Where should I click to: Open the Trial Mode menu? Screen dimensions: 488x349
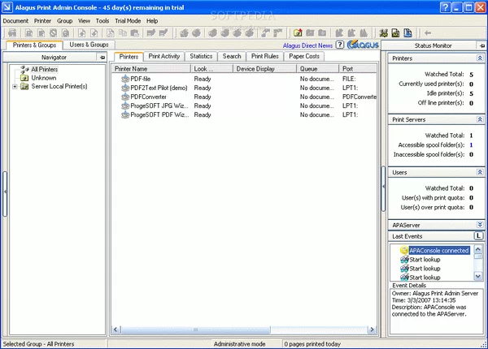click(x=128, y=21)
